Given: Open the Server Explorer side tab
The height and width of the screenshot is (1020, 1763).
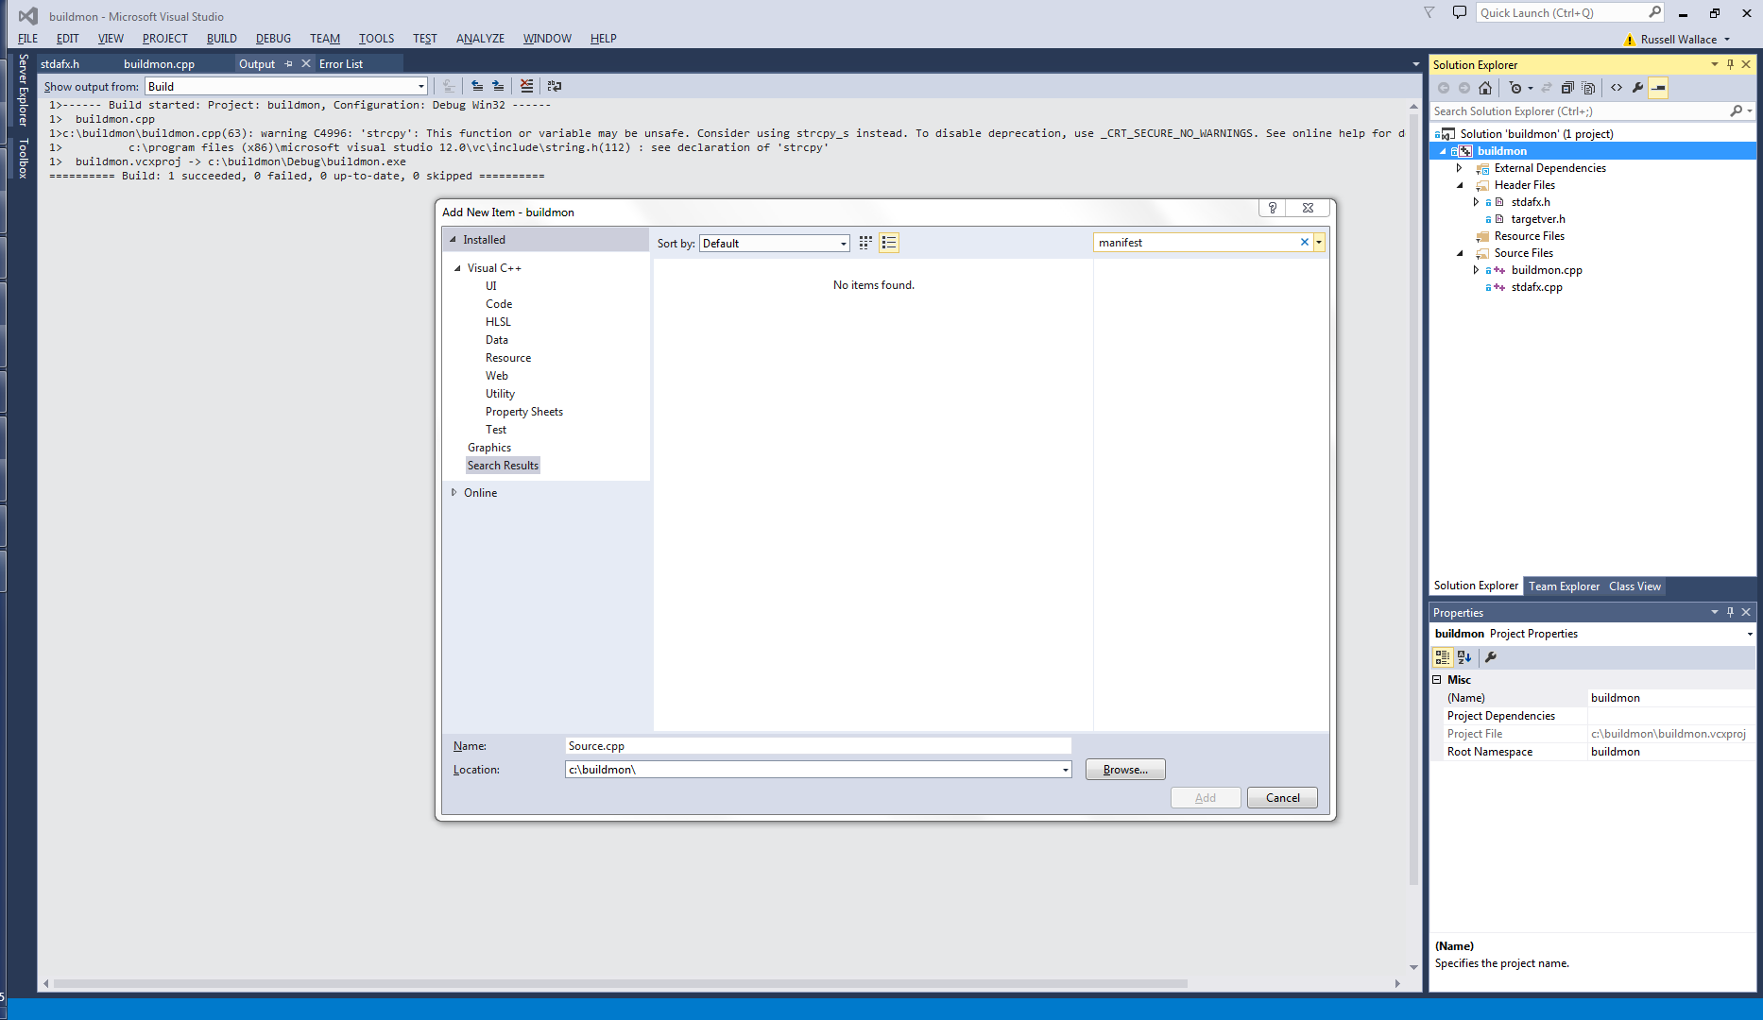Looking at the screenshot, I should click(24, 90).
